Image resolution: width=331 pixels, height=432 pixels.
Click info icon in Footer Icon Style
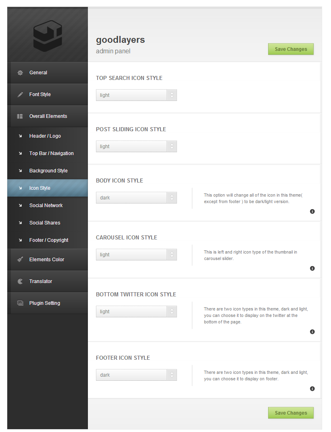pyautogui.click(x=312, y=389)
